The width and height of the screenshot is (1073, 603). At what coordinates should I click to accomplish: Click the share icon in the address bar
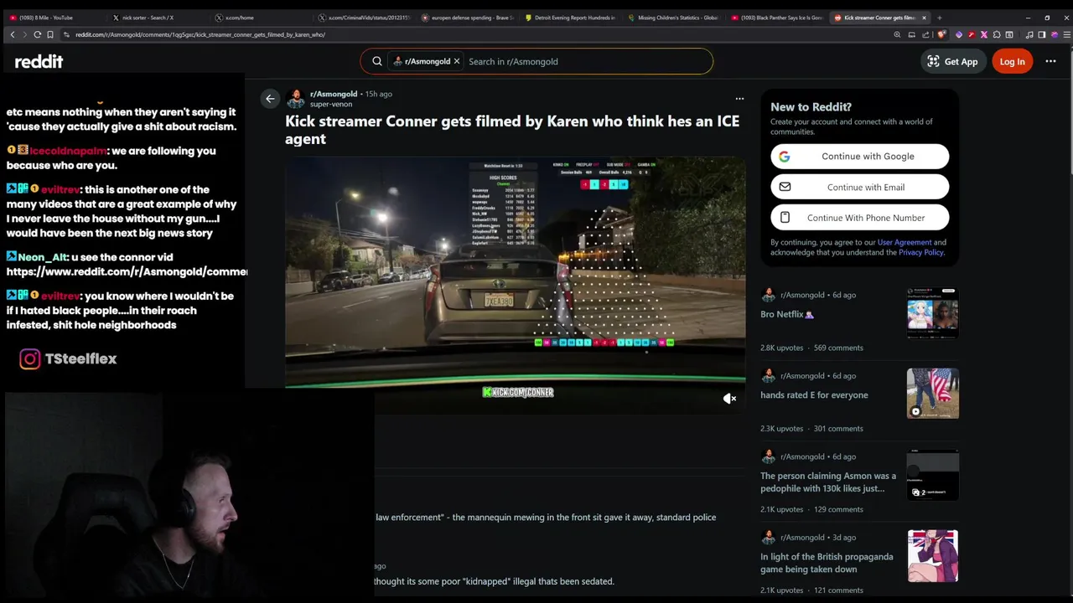coord(925,34)
